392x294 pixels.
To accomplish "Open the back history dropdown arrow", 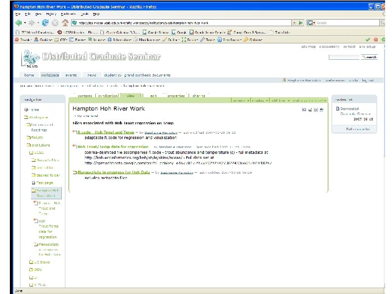I will coord(25,23).
